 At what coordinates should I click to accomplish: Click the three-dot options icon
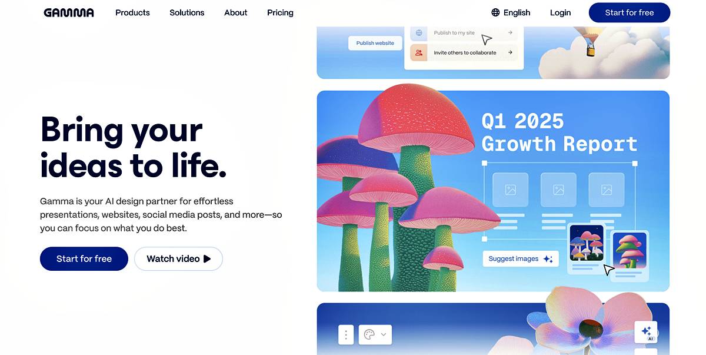coord(346,334)
